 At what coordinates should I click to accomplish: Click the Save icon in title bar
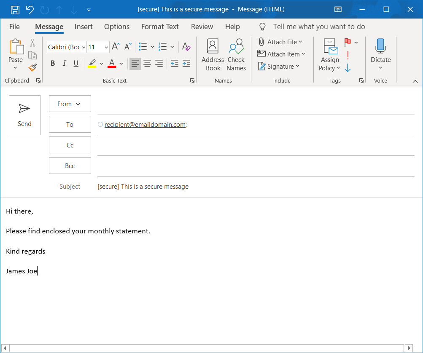pyautogui.click(x=15, y=9)
